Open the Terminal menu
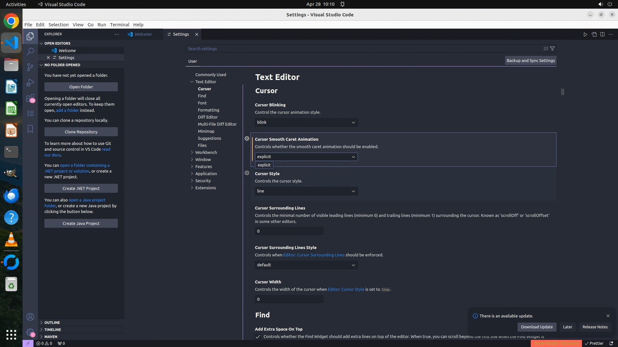This screenshot has height=347, width=618. (x=119, y=25)
